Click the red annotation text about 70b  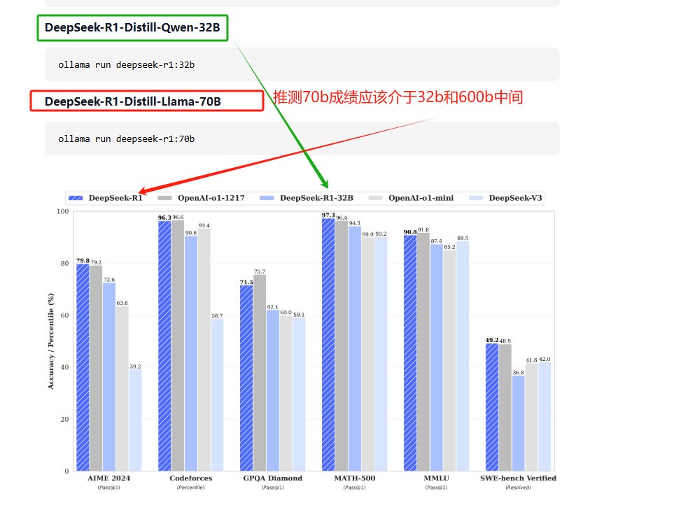(398, 97)
